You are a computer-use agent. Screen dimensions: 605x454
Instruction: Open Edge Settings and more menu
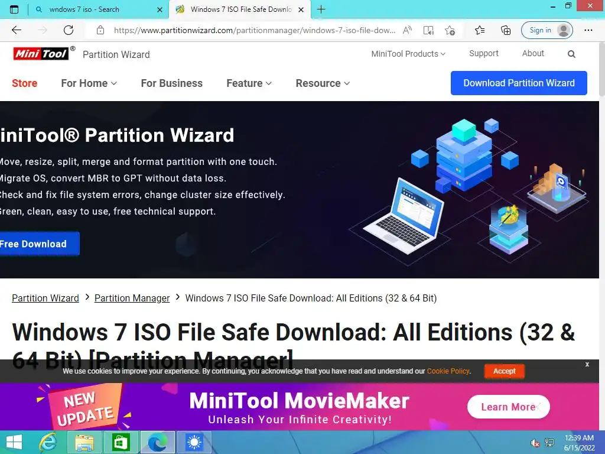coord(588,30)
